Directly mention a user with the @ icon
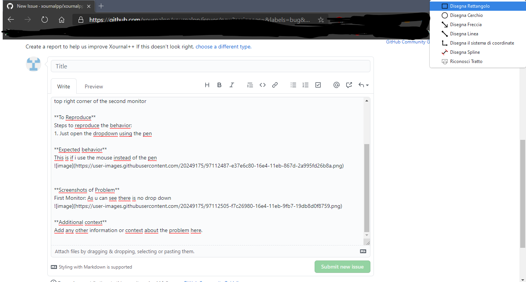The height and width of the screenshot is (282, 526). [x=336, y=85]
